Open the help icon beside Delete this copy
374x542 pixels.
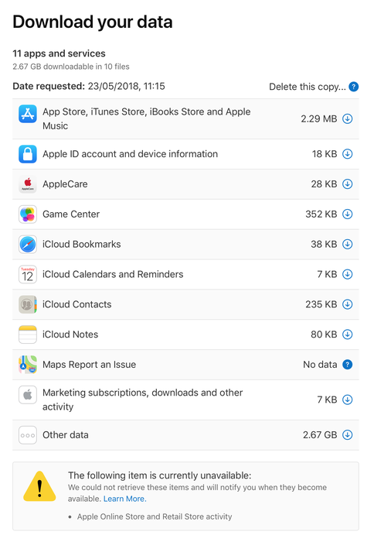tap(354, 87)
